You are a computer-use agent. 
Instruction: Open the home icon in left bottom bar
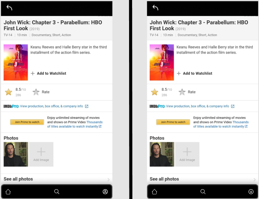pos(8,192)
